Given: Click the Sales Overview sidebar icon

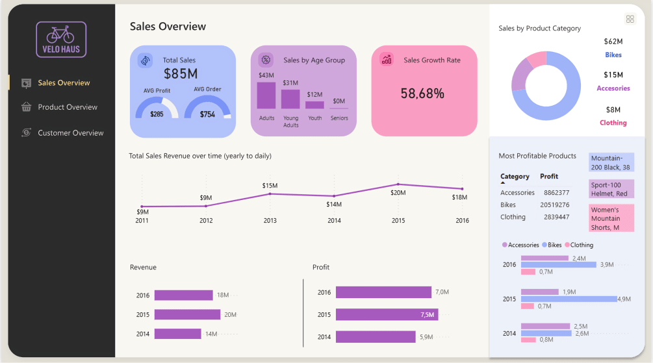Looking at the screenshot, I should point(27,83).
